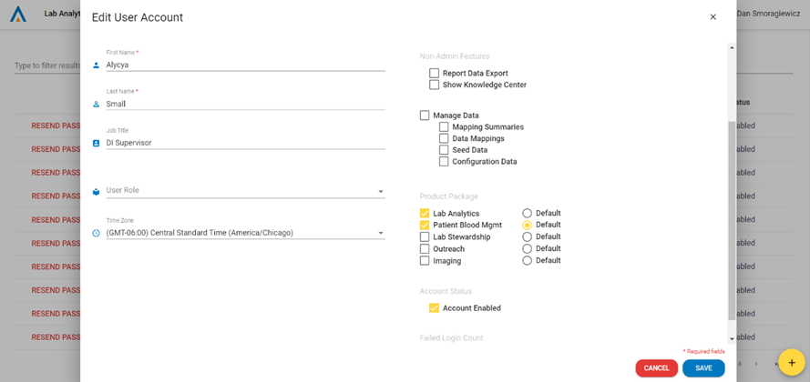Click the person icon beside First Name
Image resolution: width=810 pixels, height=382 pixels.
point(97,65)
